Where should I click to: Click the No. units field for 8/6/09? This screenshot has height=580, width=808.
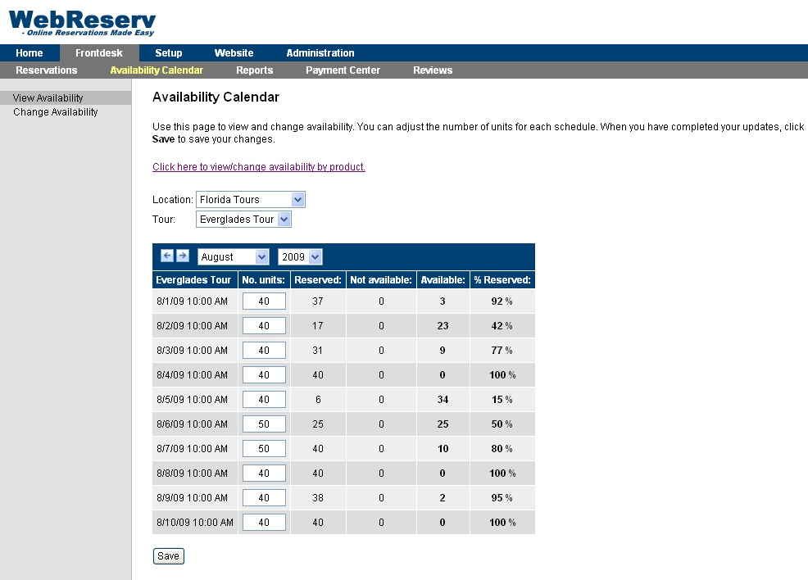pos(264,424)
